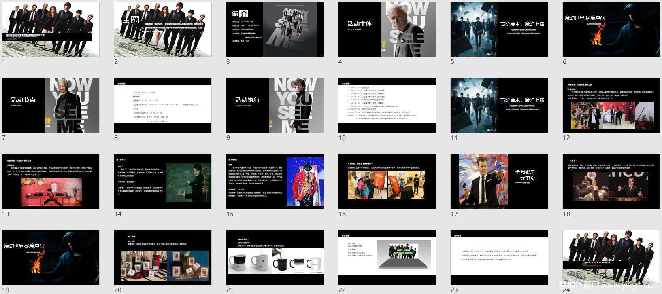Open slide 3 titled 简介
This screenshot has width=662, height=294.
[275, 29]
